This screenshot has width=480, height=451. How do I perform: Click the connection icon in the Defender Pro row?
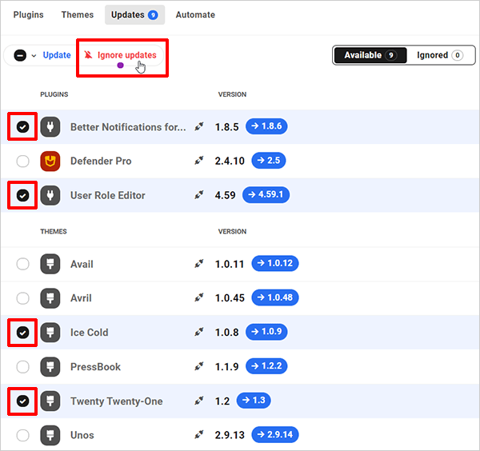pos(199,161)
